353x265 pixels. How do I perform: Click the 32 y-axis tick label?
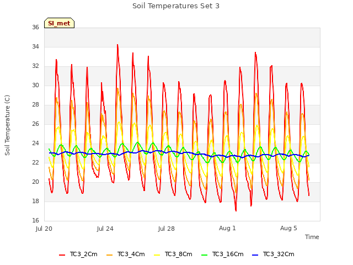[x=35, y=66]
